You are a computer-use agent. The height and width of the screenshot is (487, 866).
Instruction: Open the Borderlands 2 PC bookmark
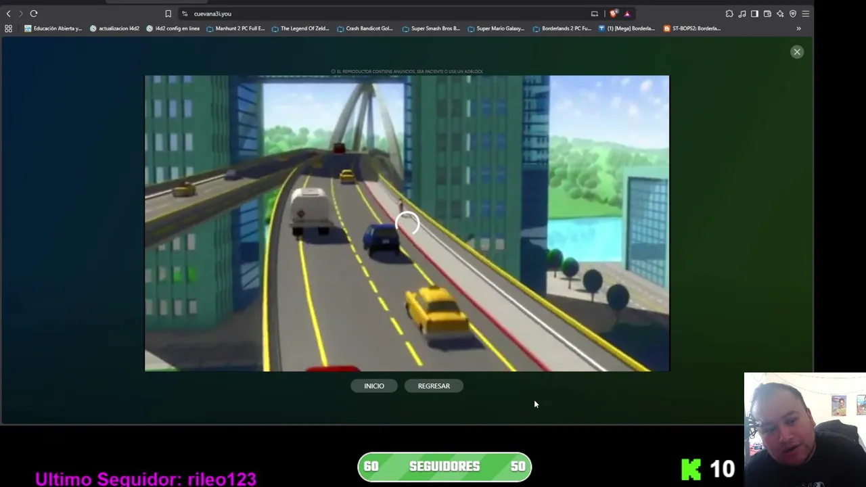[x=562, y=28]
